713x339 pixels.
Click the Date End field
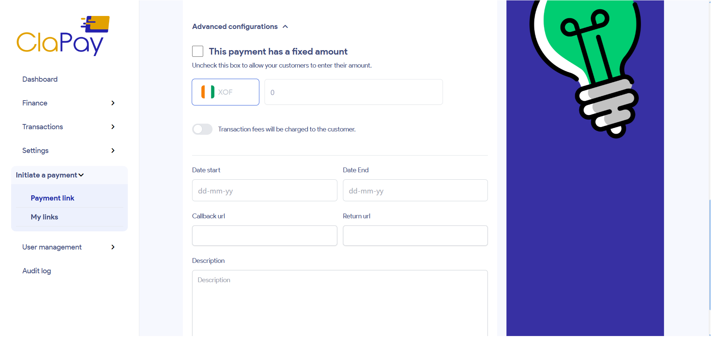(x=415, y=190)
